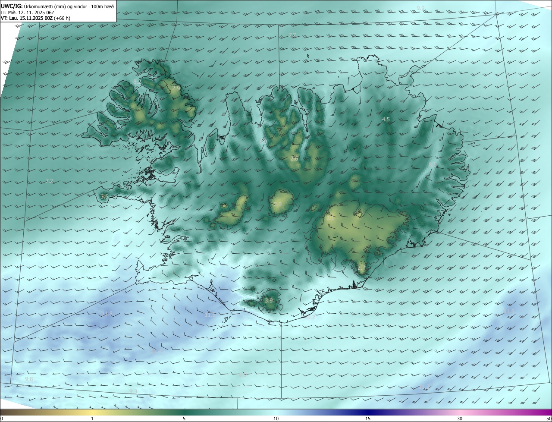The height and width of the screenshot is (422, 552).
Task: Click the colorbar tick label 5
Action: click(184, 419)
